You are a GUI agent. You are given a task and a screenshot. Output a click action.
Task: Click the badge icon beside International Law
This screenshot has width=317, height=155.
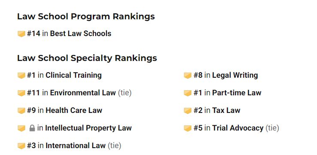[21, 146]
